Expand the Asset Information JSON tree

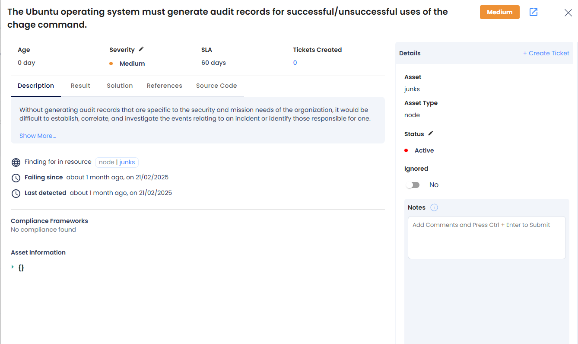tap(13, 267)
